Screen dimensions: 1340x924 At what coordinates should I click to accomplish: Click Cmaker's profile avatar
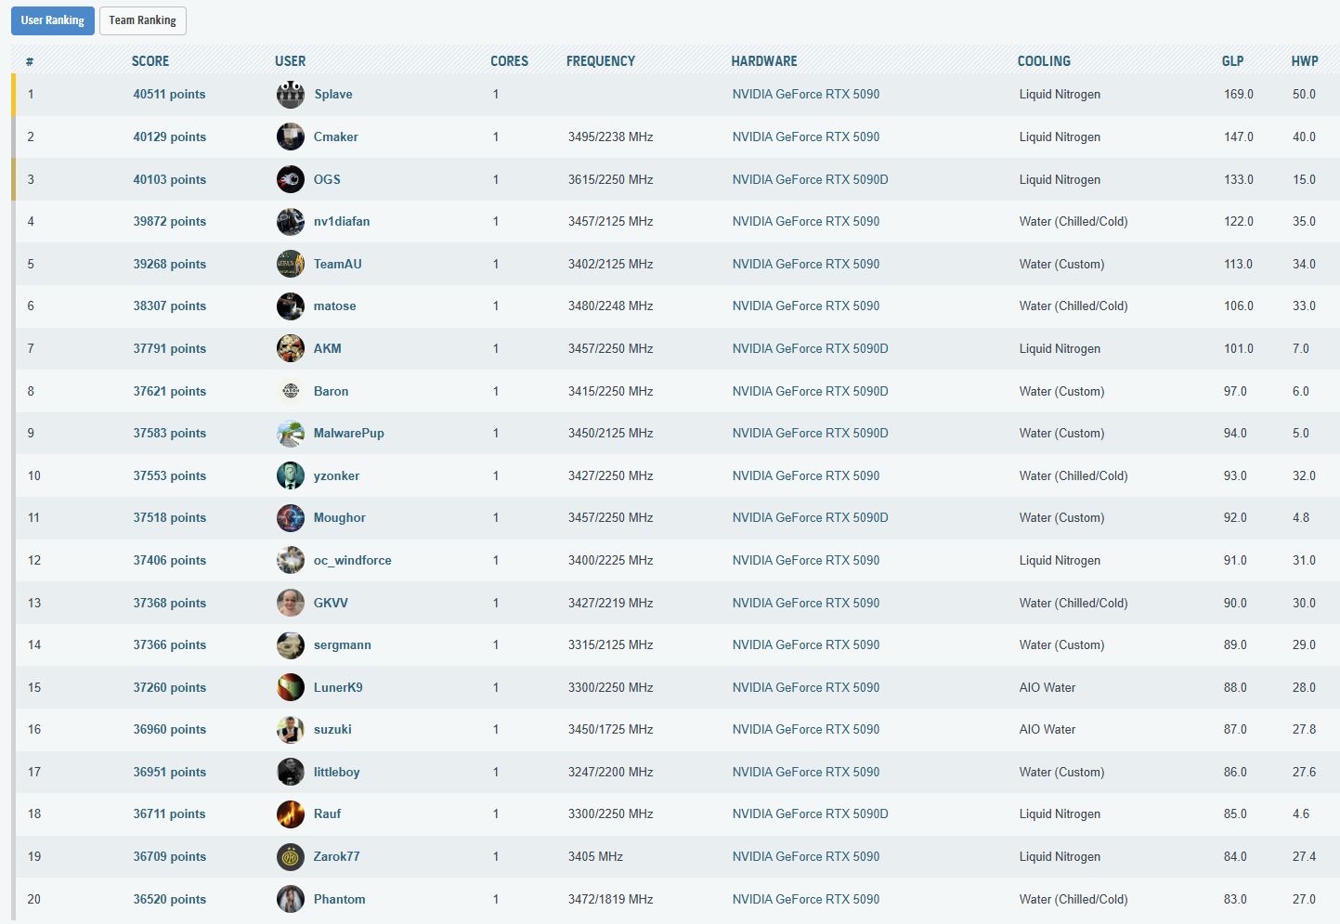tap(291, 137)
